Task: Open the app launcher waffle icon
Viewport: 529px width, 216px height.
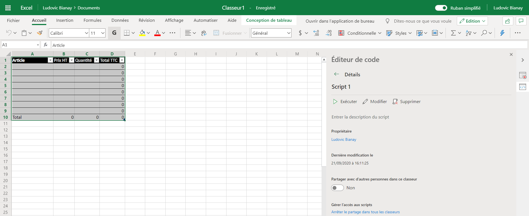Action: pyautogui.click(x=8, y=8)
